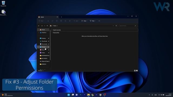Click Home breadcrumb in address bar

click(55, 26)
